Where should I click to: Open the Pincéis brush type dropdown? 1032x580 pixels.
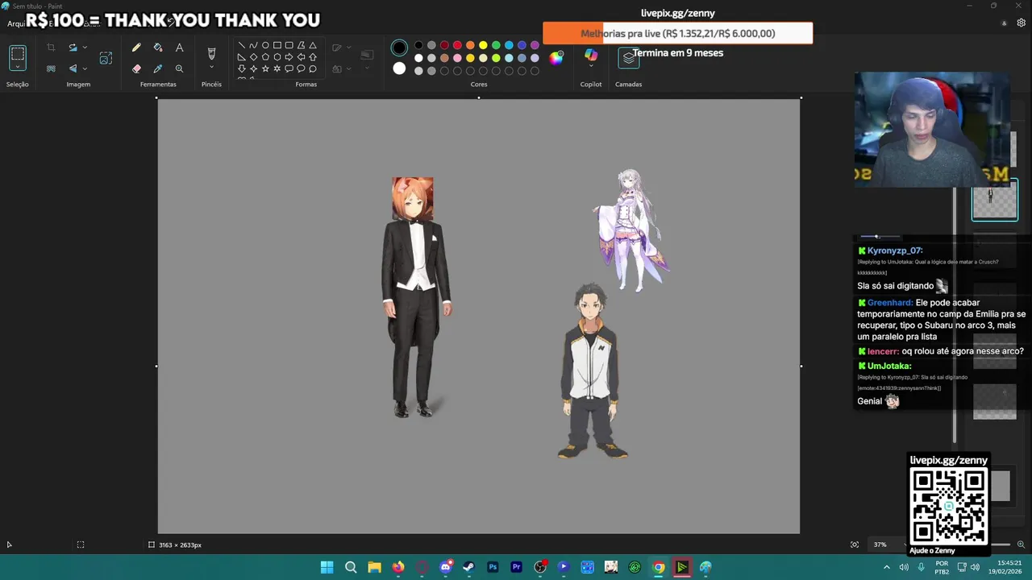(211, 68)
